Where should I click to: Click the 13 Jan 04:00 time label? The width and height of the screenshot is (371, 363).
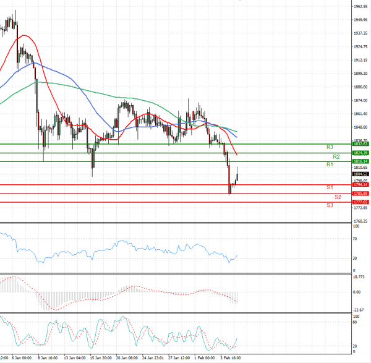click(75, 358)
